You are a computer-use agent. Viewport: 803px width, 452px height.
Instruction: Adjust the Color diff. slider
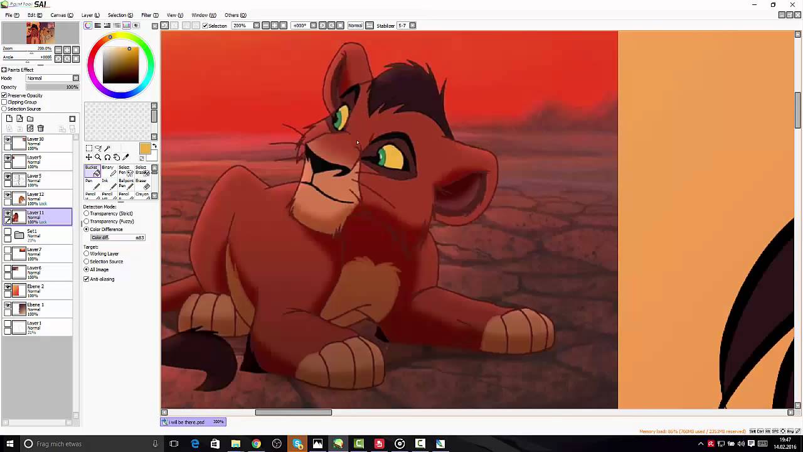(118, 237)
